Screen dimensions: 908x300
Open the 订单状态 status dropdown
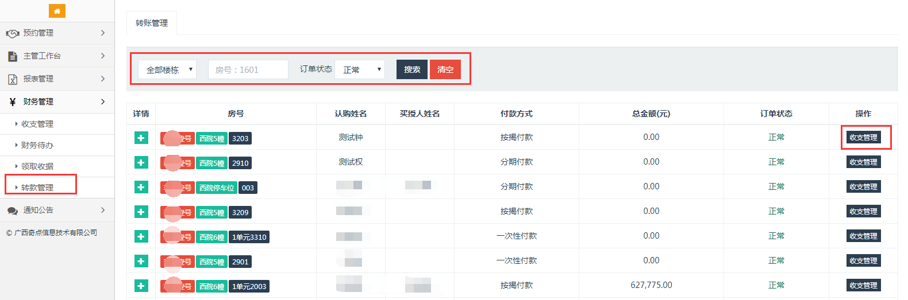360,69
